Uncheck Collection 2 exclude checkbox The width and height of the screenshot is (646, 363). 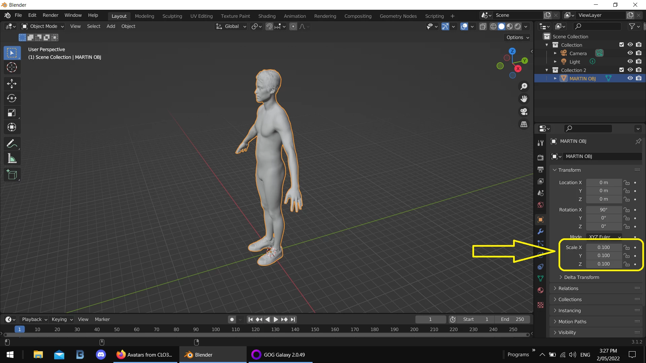pyautogui.click(x=621, y=70)
